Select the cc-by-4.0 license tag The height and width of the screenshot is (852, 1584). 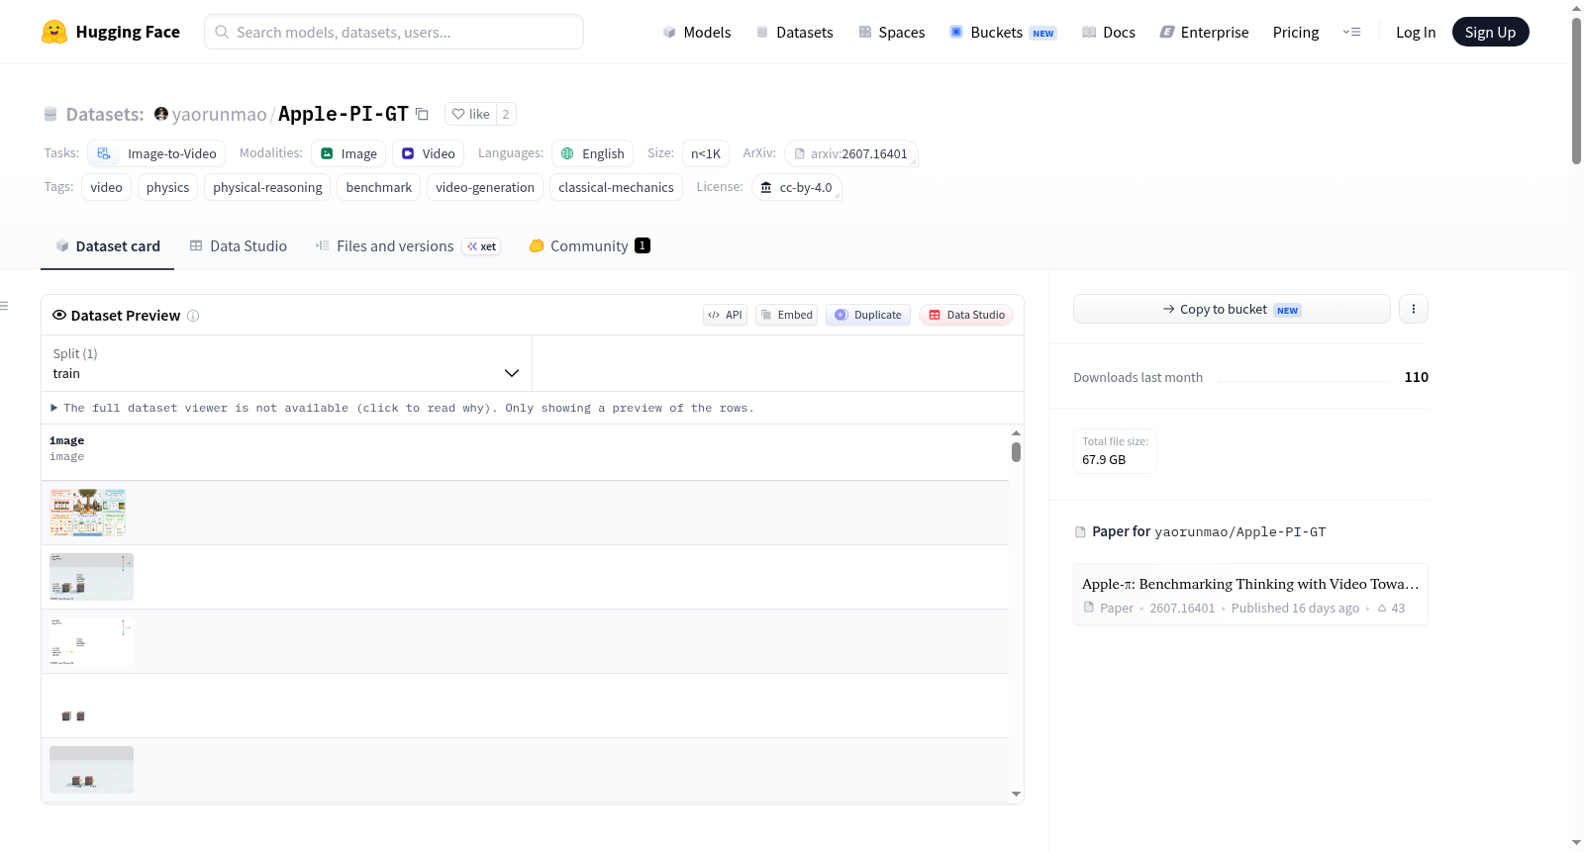tap(797, 187)
